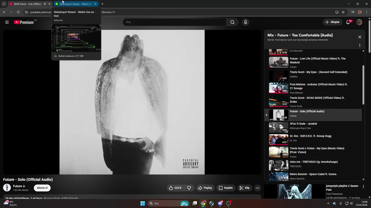Play Dr. Dre - Still D.R.E. from the mix
Viewport: 371px width, 208px height.
(x=313, y=140)
